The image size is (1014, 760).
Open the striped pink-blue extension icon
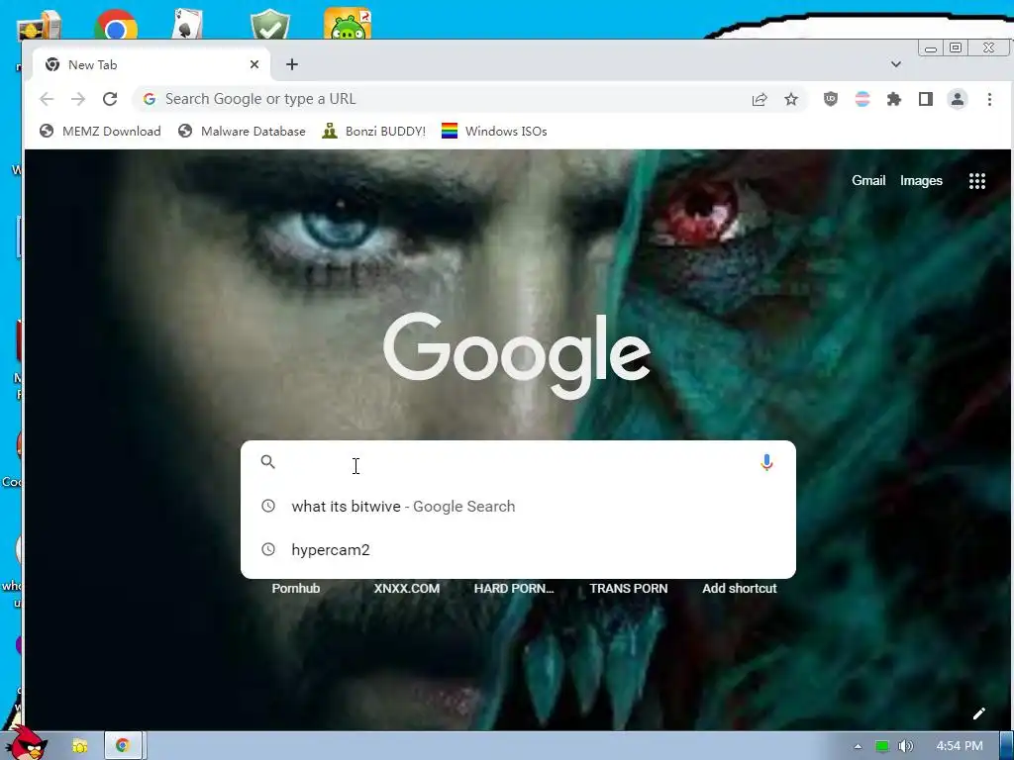(862, 99)
